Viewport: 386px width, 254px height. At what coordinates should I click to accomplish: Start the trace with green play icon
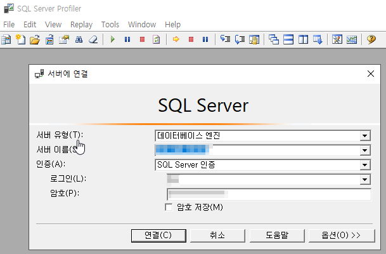pyautogui.click(x=113, y=39)
